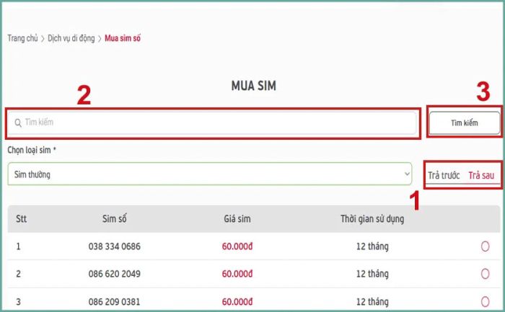Click the Tìm kiếm search input field
The height and width of the screenshot is (312, 505).
[213, 122]
